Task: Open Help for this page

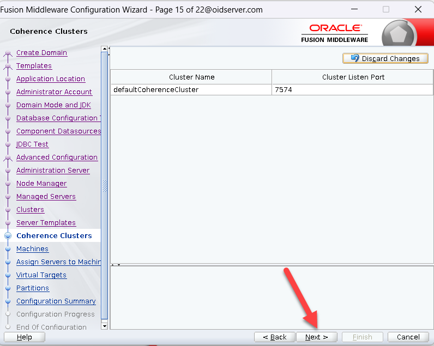Action: (25, 337)
